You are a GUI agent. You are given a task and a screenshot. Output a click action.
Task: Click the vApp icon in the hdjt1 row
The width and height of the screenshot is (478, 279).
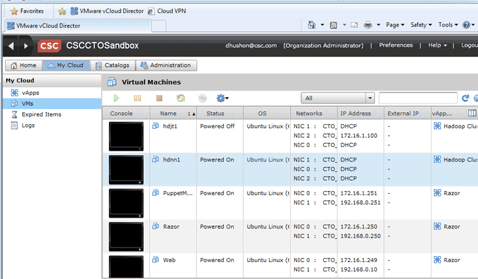tap(437, 126)
